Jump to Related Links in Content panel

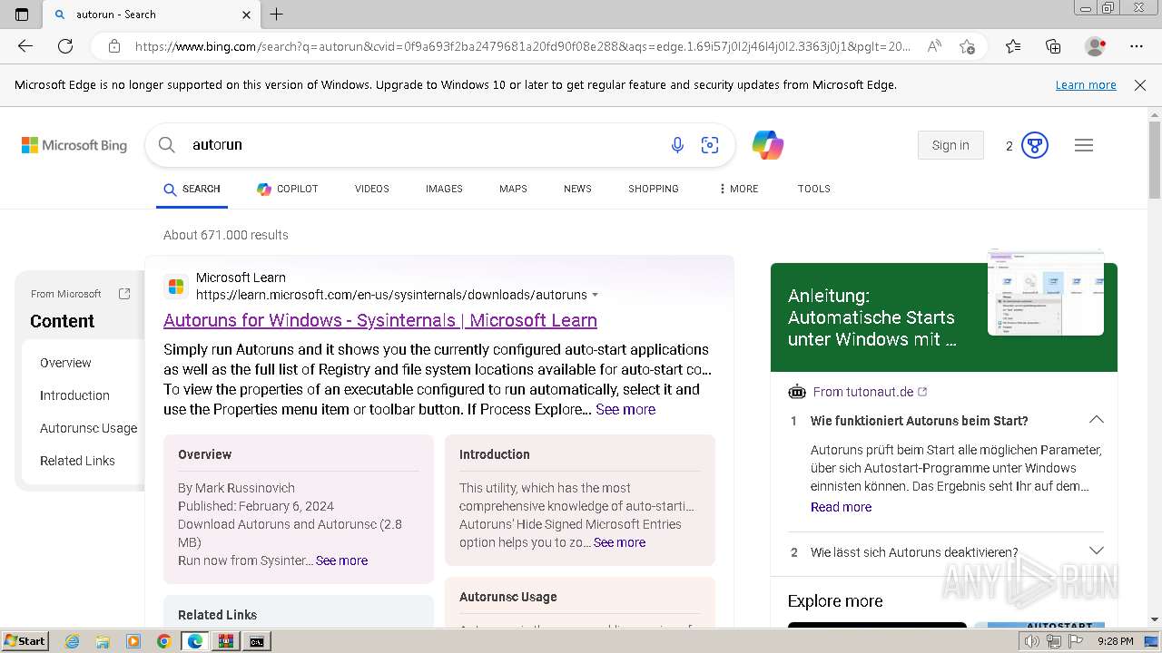coord(77,461)
